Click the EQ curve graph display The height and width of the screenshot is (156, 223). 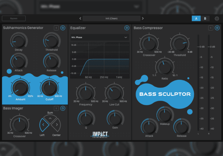coord(100,60)
